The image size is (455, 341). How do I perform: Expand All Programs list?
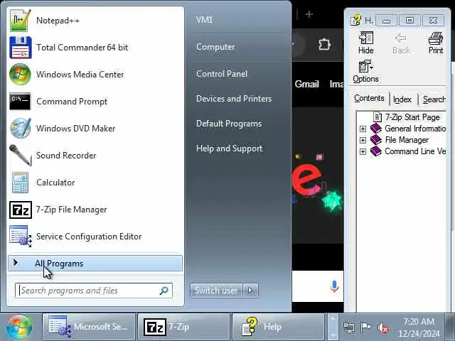(x=95, y=264)
